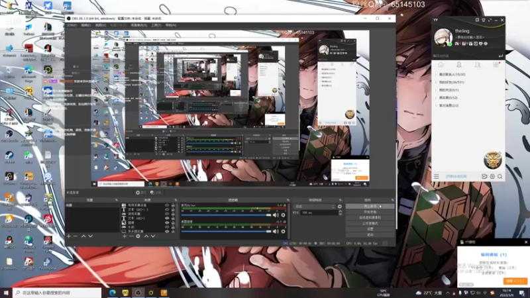The height and width of the screenshot is (298, 530).
Task: Toggle lock on 视频采集设备 source
Action: pos(173,205)
